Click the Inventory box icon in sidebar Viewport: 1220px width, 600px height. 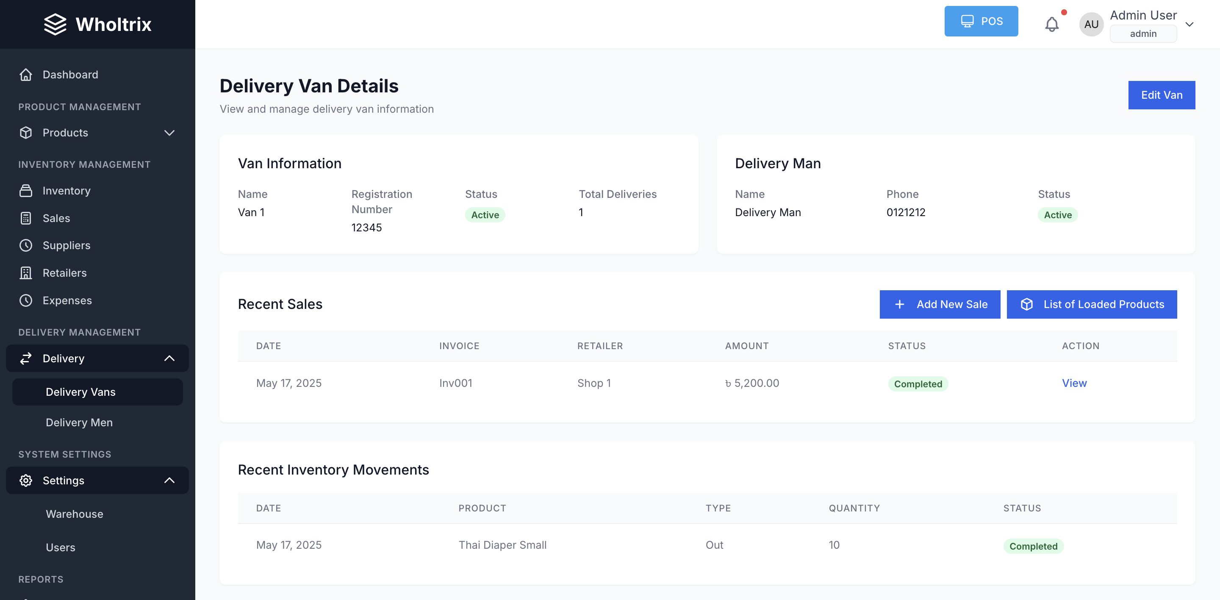26,191
